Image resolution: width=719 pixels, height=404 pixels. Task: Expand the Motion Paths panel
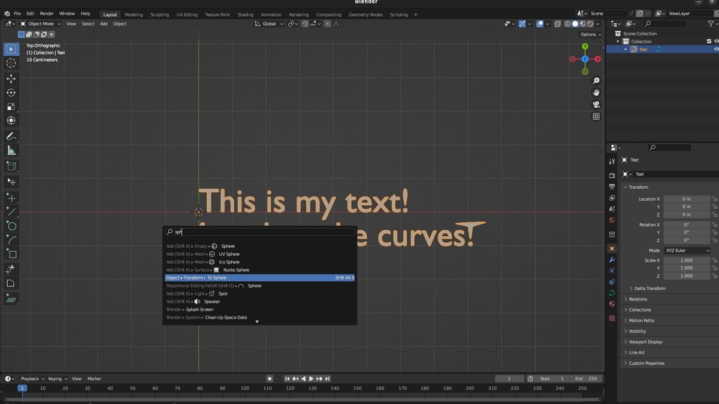point(641,320)
